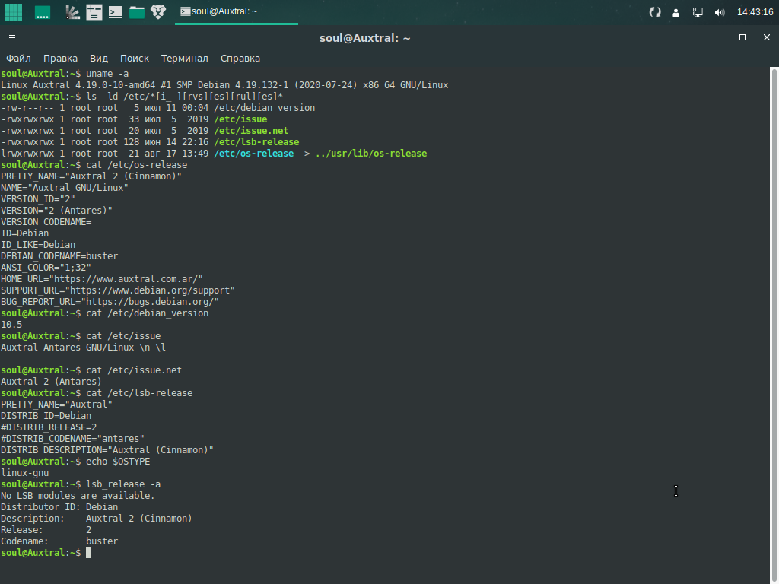Open the update manager tray icon
Viewport: 779px width, 584px height.
pos(655,12)
